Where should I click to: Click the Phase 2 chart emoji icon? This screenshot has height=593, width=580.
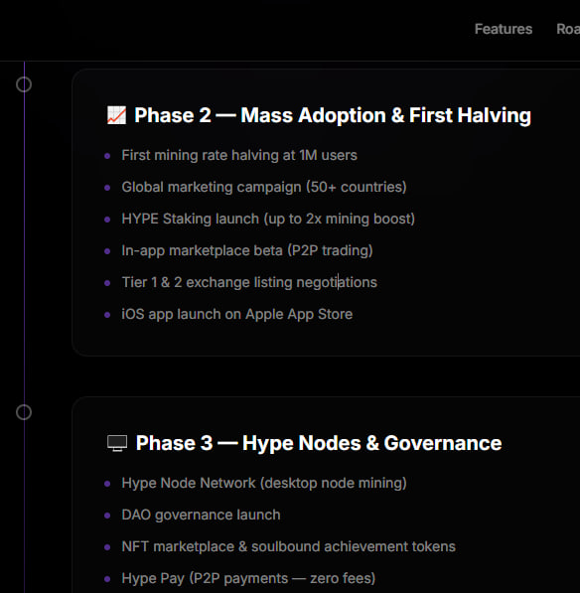coord(116,115)
